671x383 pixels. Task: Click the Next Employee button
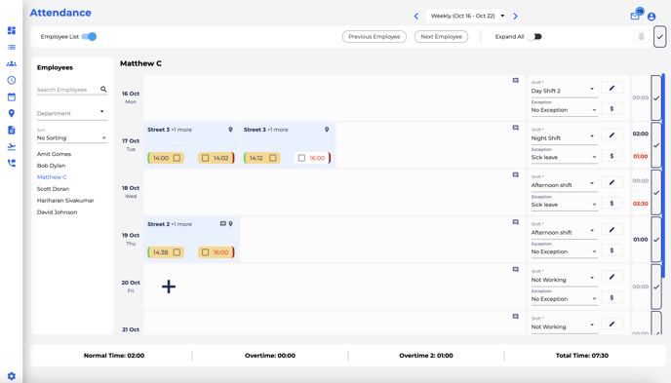point(441,37)
